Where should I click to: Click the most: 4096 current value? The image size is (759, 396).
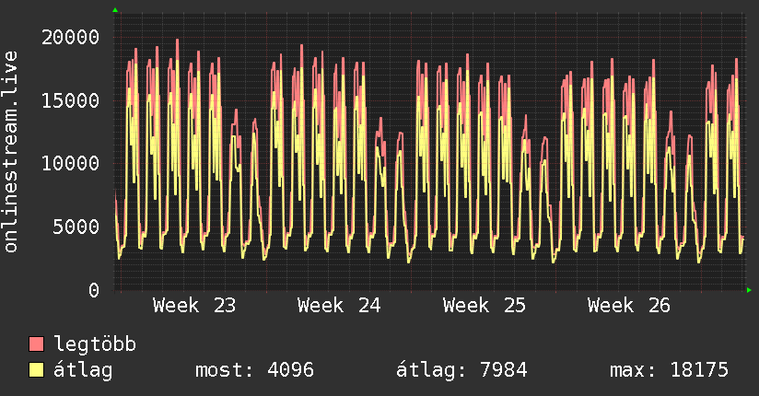click(x=254, y=370)
